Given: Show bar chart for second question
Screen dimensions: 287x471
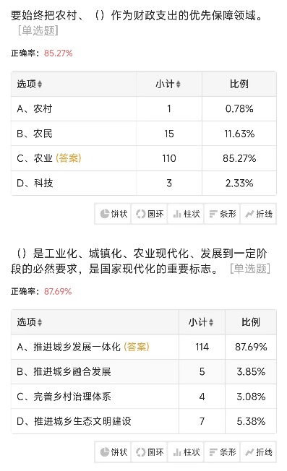Looking at the screenshot, I should coord(222,451).
